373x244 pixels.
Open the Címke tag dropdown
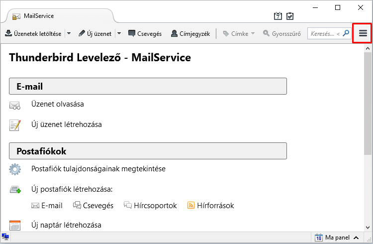click(239, 33)
